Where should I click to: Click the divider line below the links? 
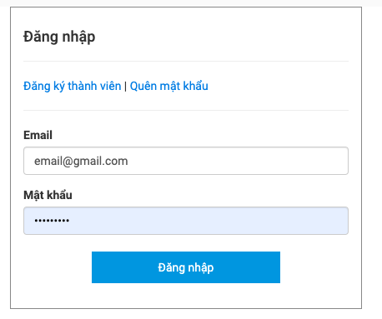186,110
